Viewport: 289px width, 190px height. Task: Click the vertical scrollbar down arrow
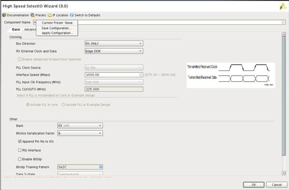tap(284, 173)
